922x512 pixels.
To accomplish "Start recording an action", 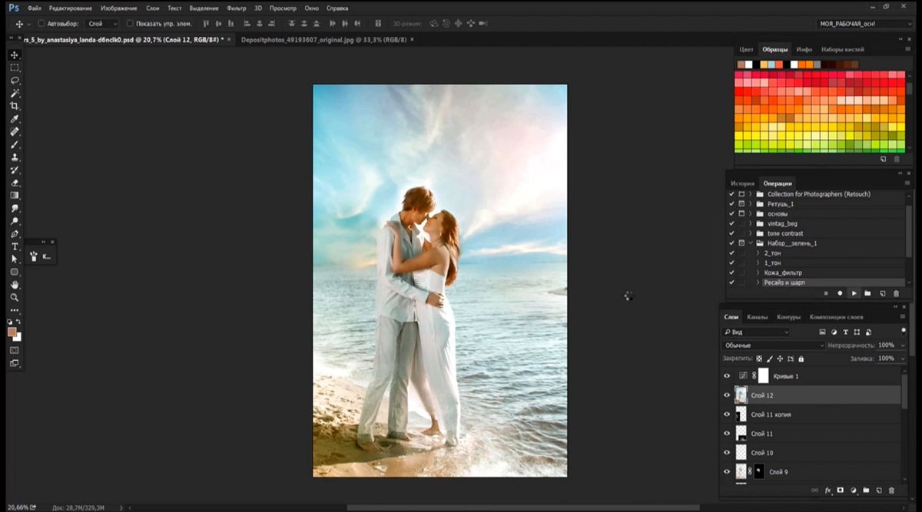I will point(840,293).
